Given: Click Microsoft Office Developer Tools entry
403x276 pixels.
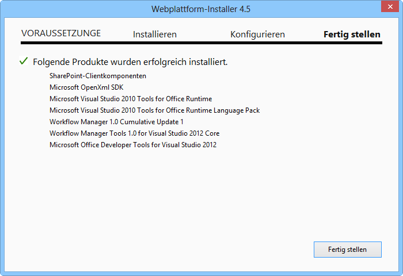Looking at the screenshot, I should coord(133,145).
